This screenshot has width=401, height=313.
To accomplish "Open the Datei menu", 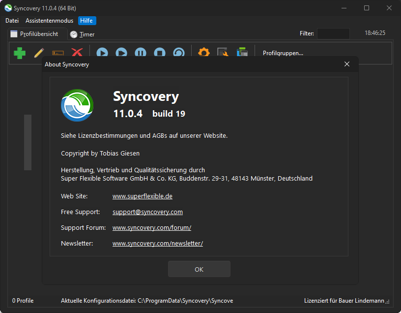I will coord(12,21).
